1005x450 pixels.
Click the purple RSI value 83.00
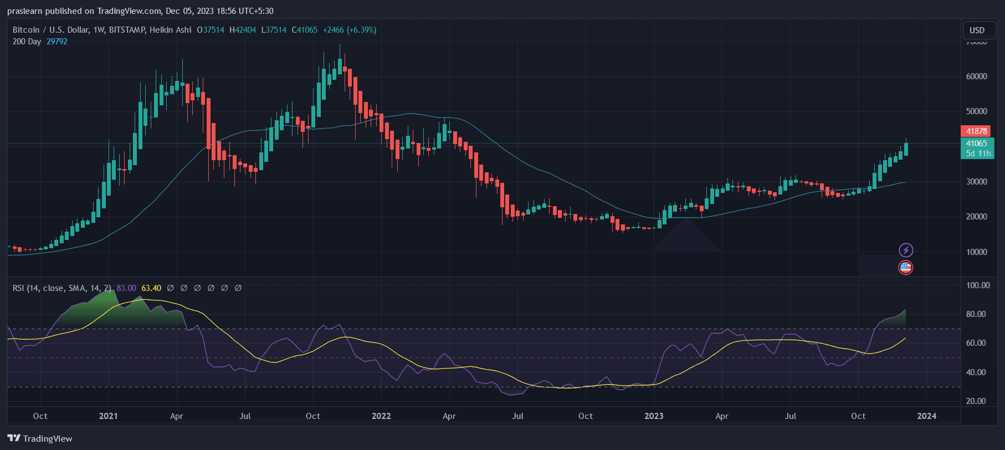(126, 288)
